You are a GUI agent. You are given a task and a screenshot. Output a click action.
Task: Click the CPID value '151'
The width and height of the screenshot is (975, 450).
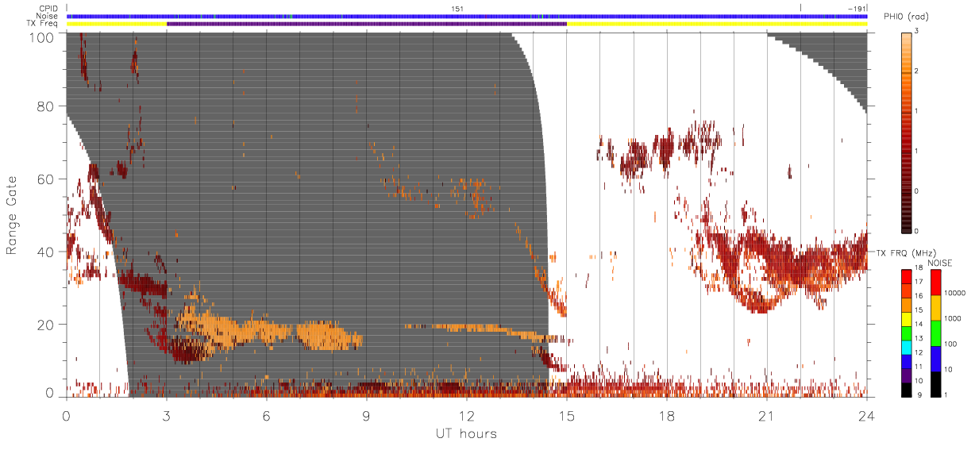[x=457, y=8]
